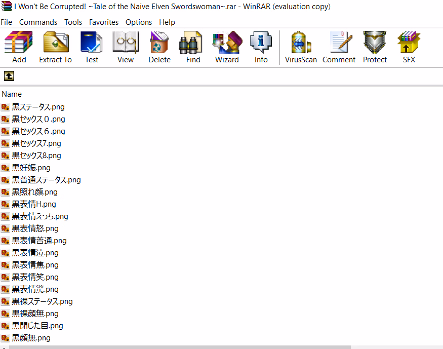The height and width of the screenshot is (349, 443).
Task: Select file 黒セックス０.png
Action: click(38, 119)
